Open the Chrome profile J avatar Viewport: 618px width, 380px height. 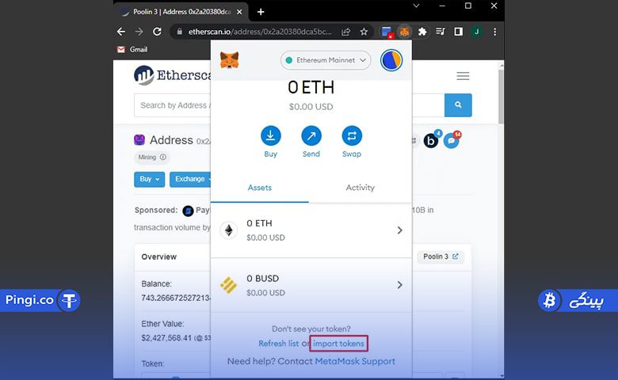pyautogui.click(x=476, y=32)
